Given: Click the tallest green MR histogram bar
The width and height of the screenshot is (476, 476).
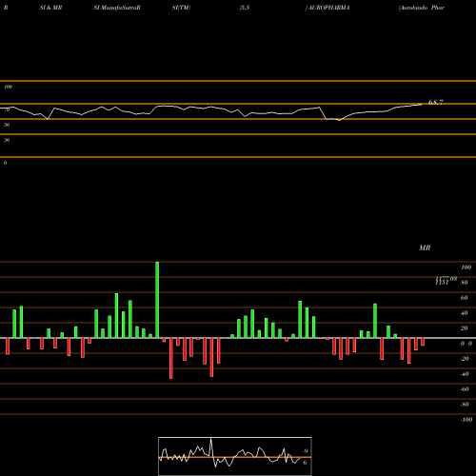Looking at the screenshot, I should tap(157, 300).
